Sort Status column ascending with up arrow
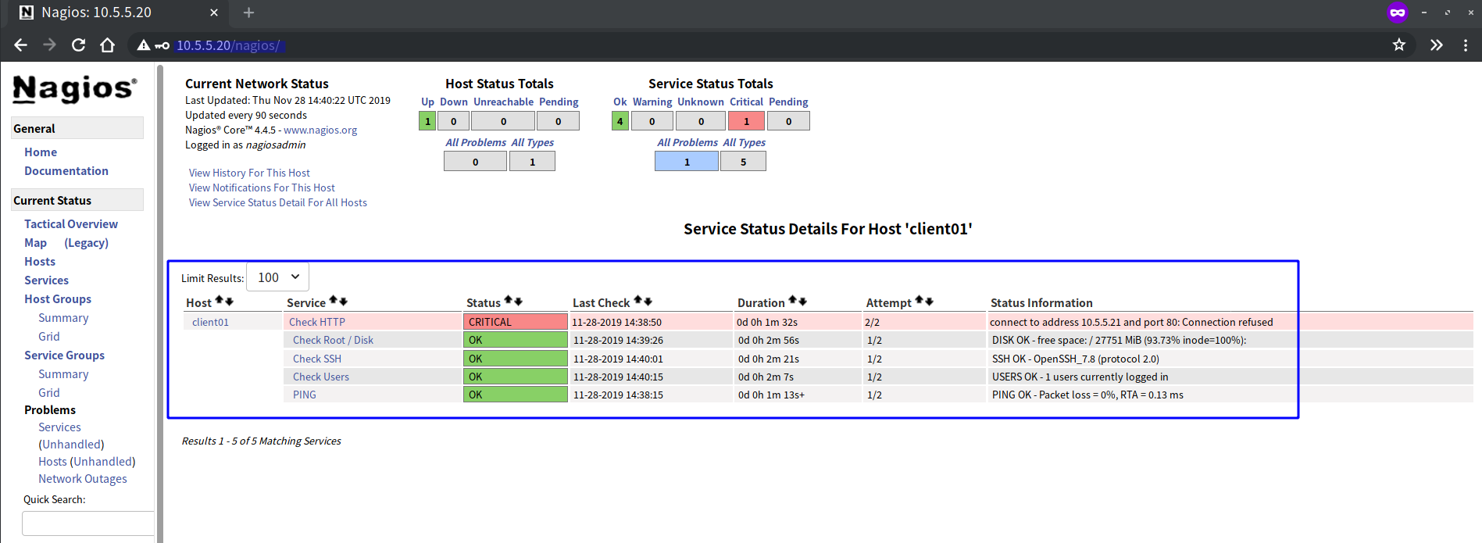 point(509,301)
